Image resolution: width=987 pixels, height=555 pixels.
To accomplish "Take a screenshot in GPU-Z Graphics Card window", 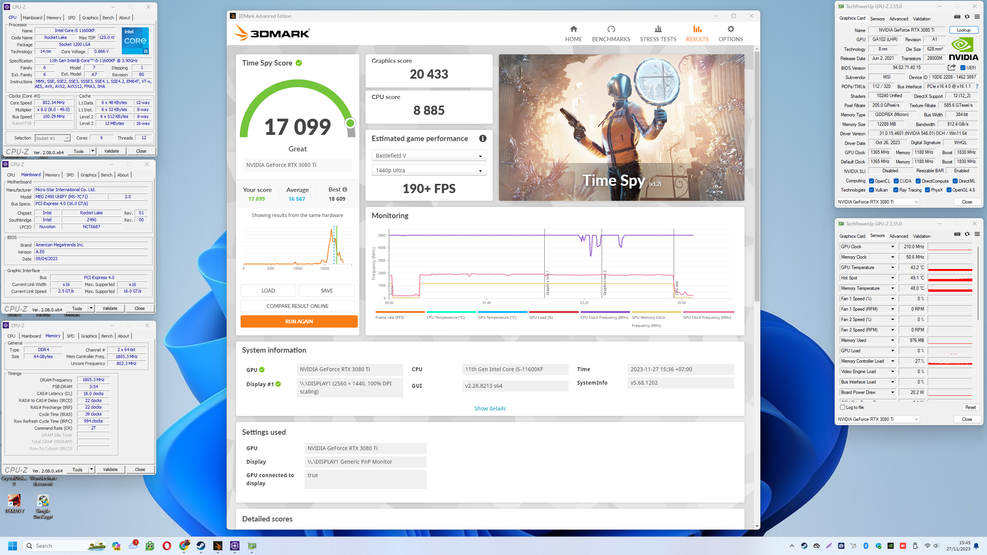I will (x=957, y=17).
